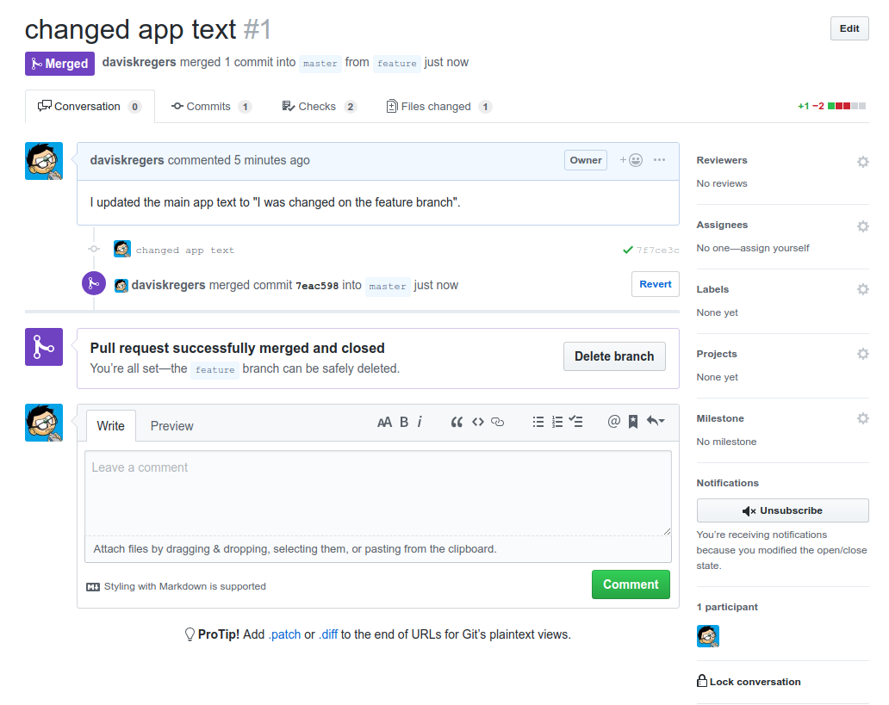Viewport: 889px width, 705px height.
Task: Click the diff stat colored blocks
Action: (x=847, y=106)
